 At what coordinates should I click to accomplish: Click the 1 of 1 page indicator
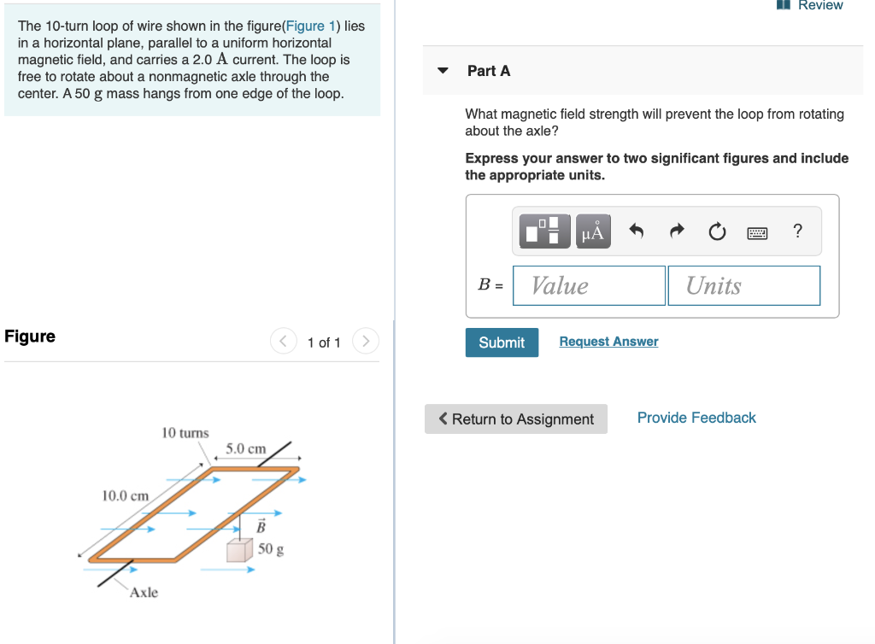pos(325,342)
